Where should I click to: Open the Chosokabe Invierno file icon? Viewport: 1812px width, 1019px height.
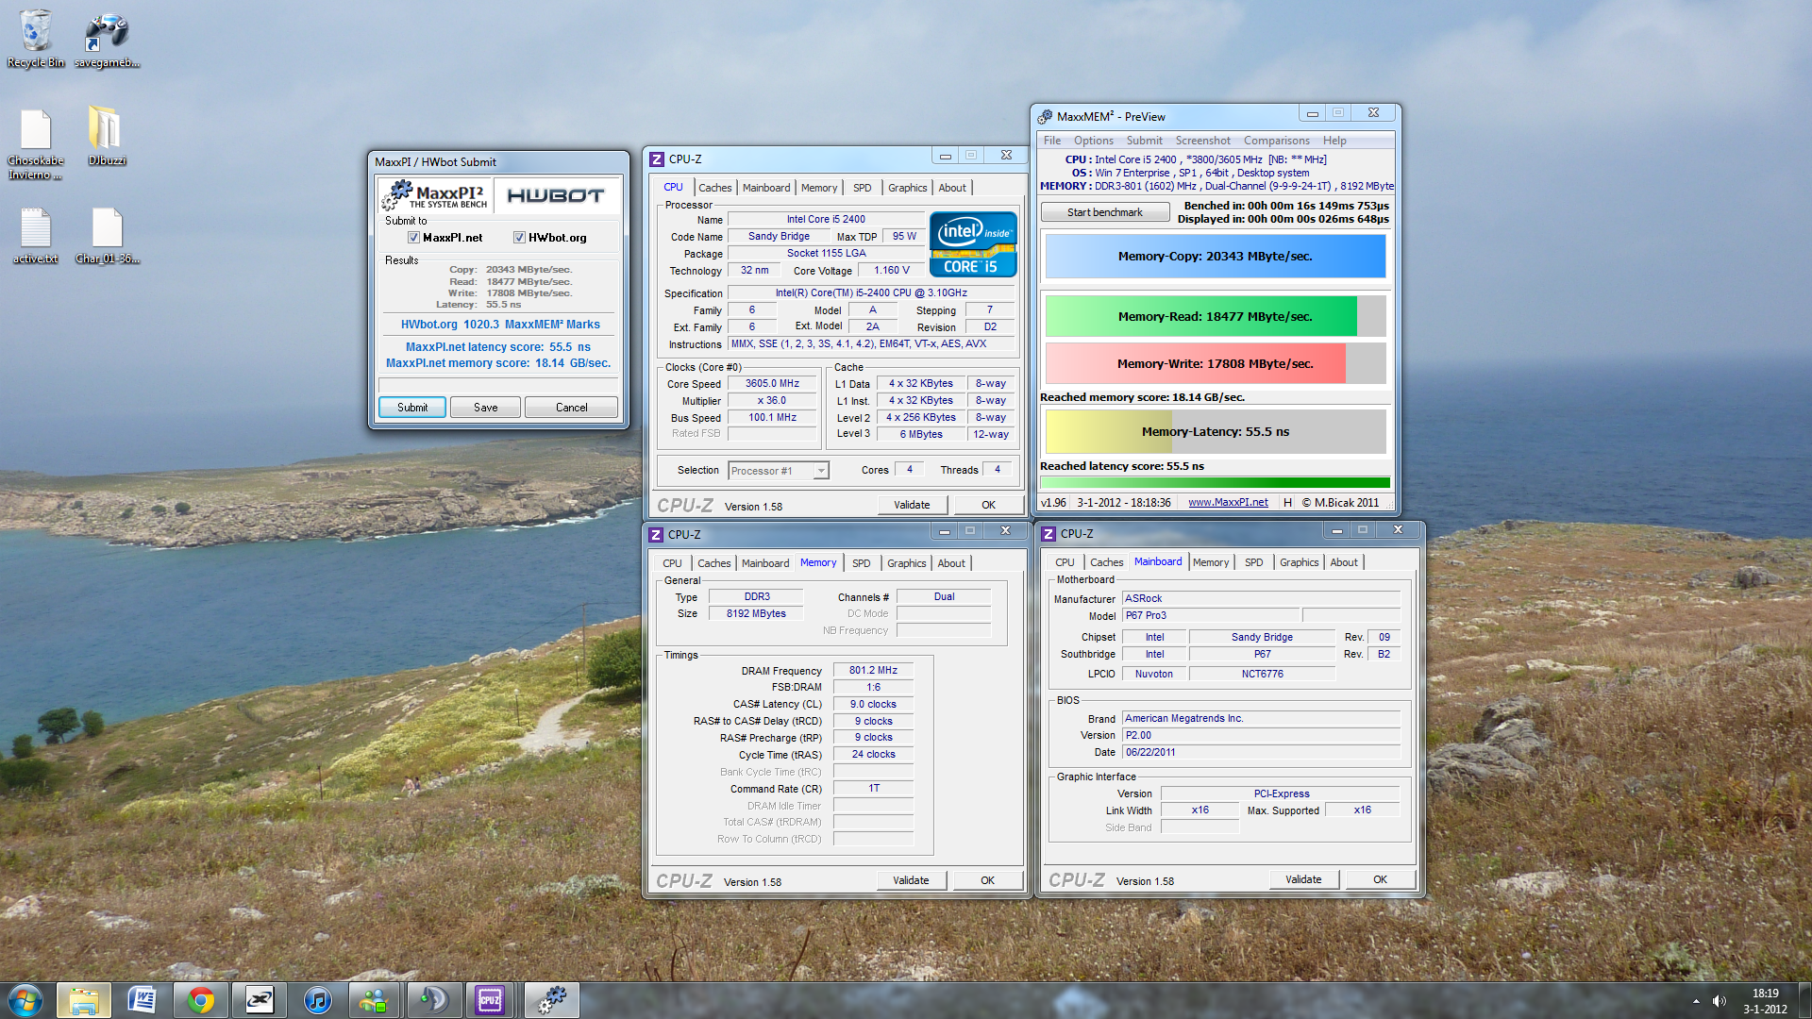36,143
